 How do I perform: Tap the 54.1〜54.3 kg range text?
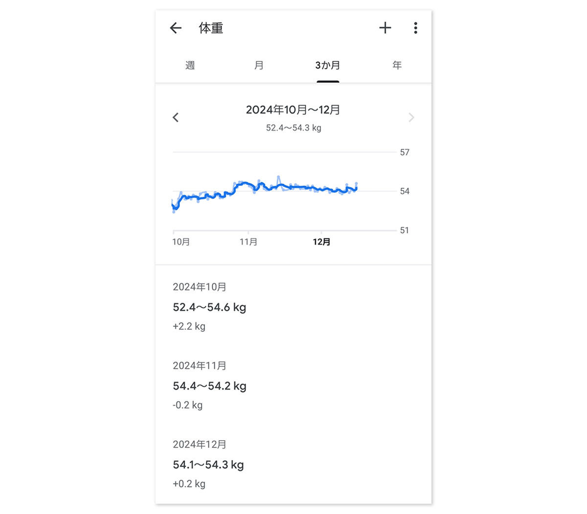208,465
